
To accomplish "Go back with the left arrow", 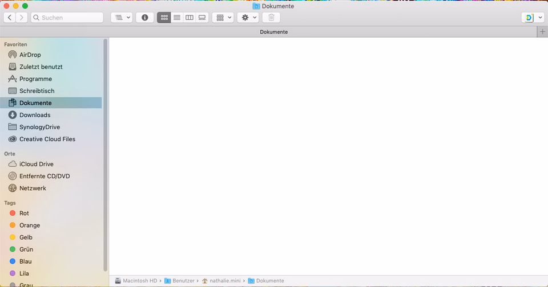I will (x=10, y=18).
